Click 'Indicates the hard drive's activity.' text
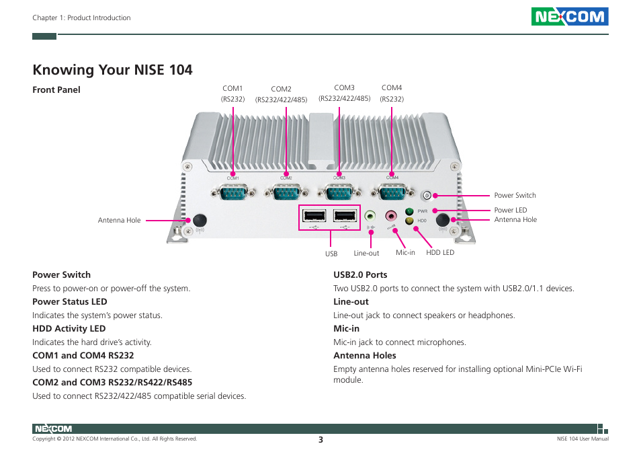Viewport: 641px width, 452px height. 92,342
